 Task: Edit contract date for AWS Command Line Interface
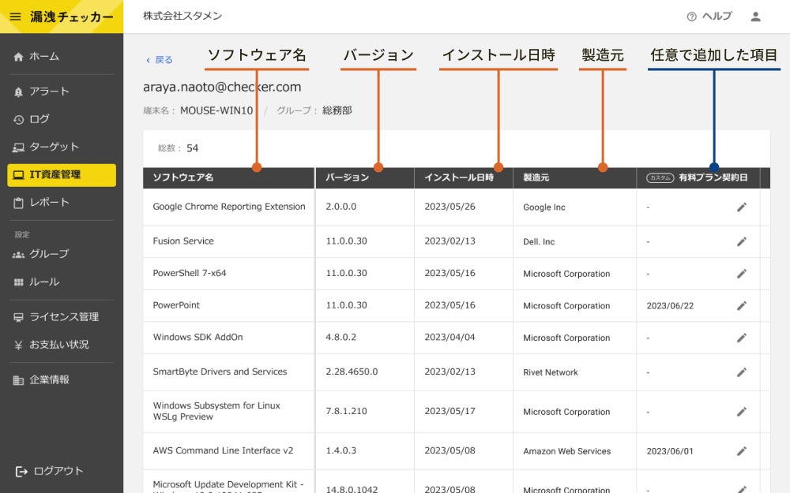pos(742,451)
